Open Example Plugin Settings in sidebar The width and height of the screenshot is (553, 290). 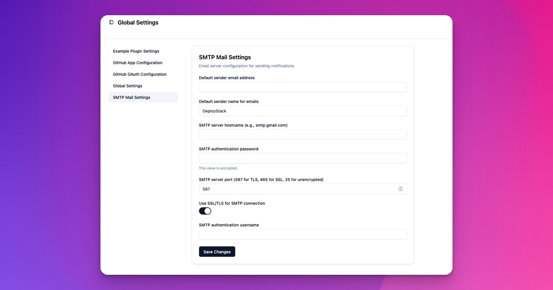coord(136,51)
